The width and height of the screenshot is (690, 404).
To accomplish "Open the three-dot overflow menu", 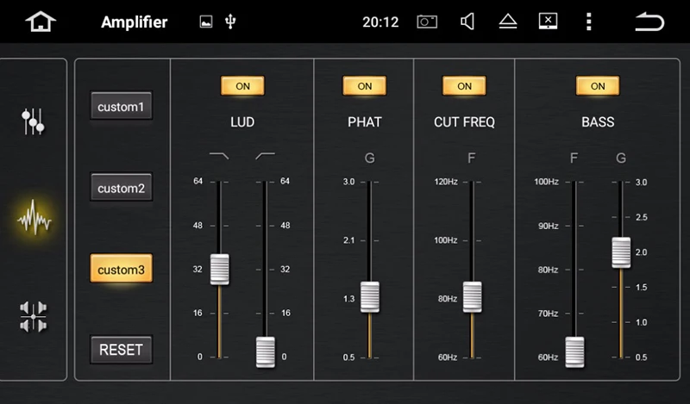I will (x=589, y=22).
